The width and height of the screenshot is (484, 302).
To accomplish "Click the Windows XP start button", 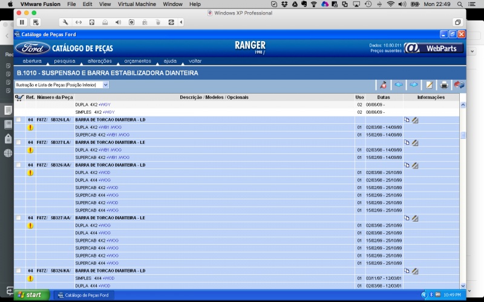I will pyautogui.click(x=32, y=295).
